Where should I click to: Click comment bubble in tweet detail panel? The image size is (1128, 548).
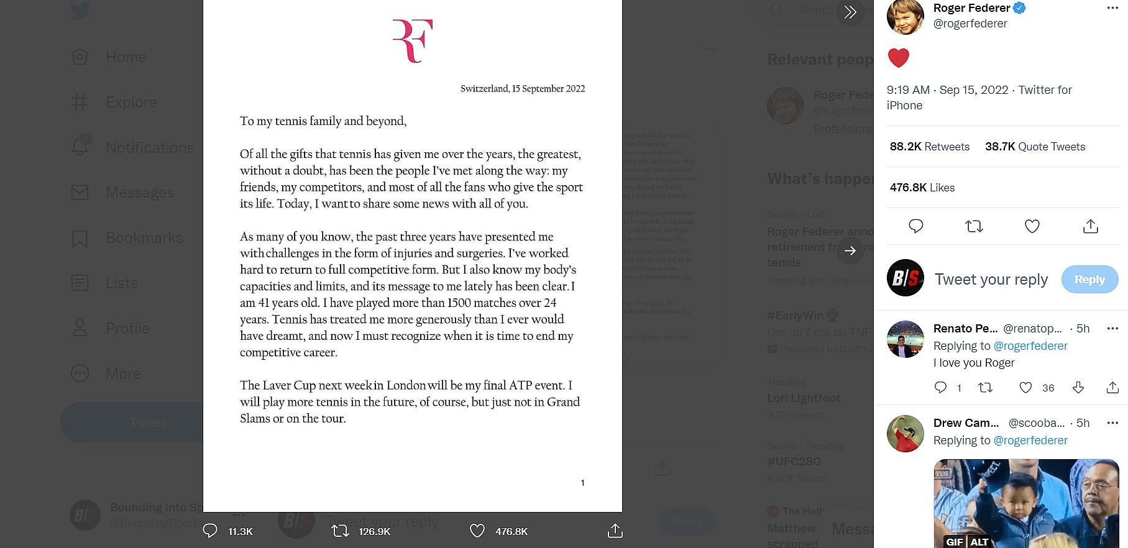point(915,226)
